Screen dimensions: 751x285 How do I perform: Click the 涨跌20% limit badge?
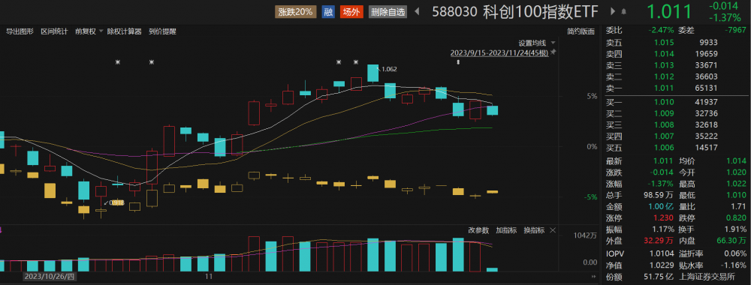295,12
